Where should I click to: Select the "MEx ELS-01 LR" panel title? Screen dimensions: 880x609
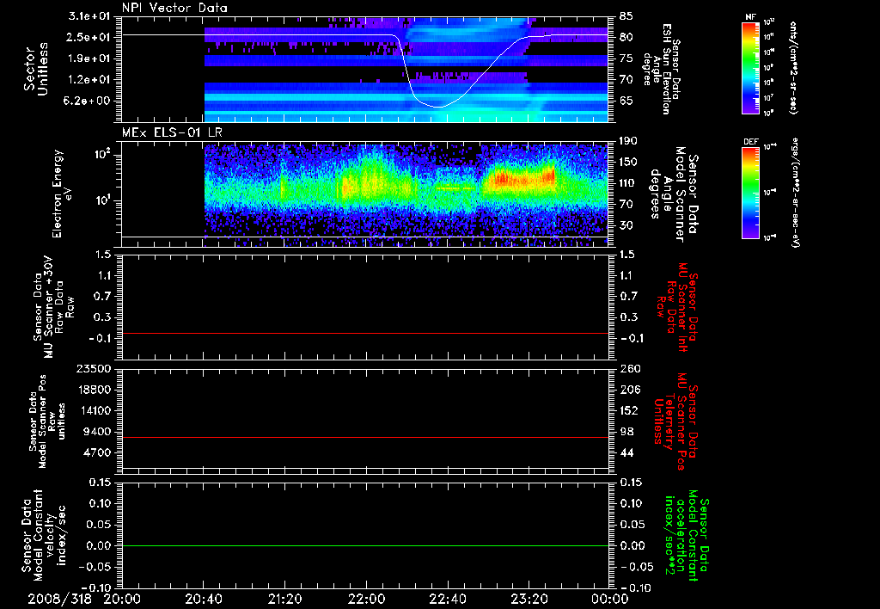tap(172, 132)
